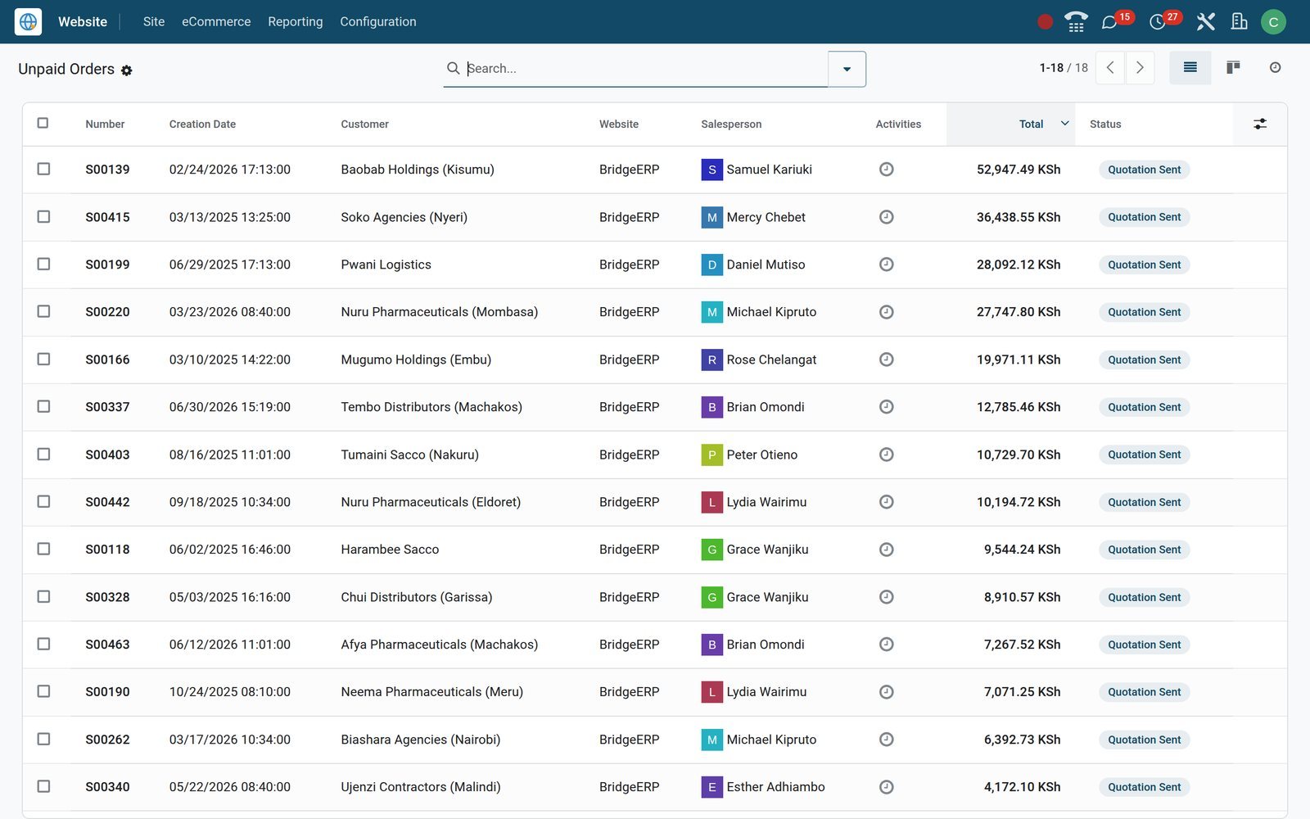Go to previous page of records
The height and width of the screenshot is (819, 1310).
coord(1110,68)
